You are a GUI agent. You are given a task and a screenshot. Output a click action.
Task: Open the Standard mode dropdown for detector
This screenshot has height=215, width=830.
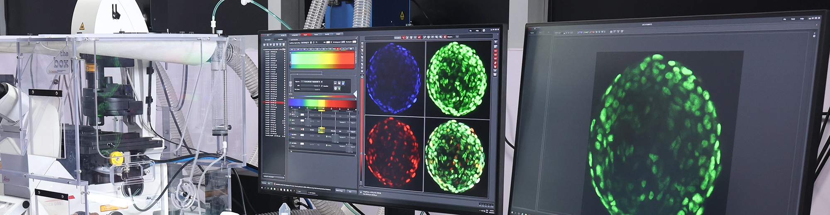(x=343, y=123)
